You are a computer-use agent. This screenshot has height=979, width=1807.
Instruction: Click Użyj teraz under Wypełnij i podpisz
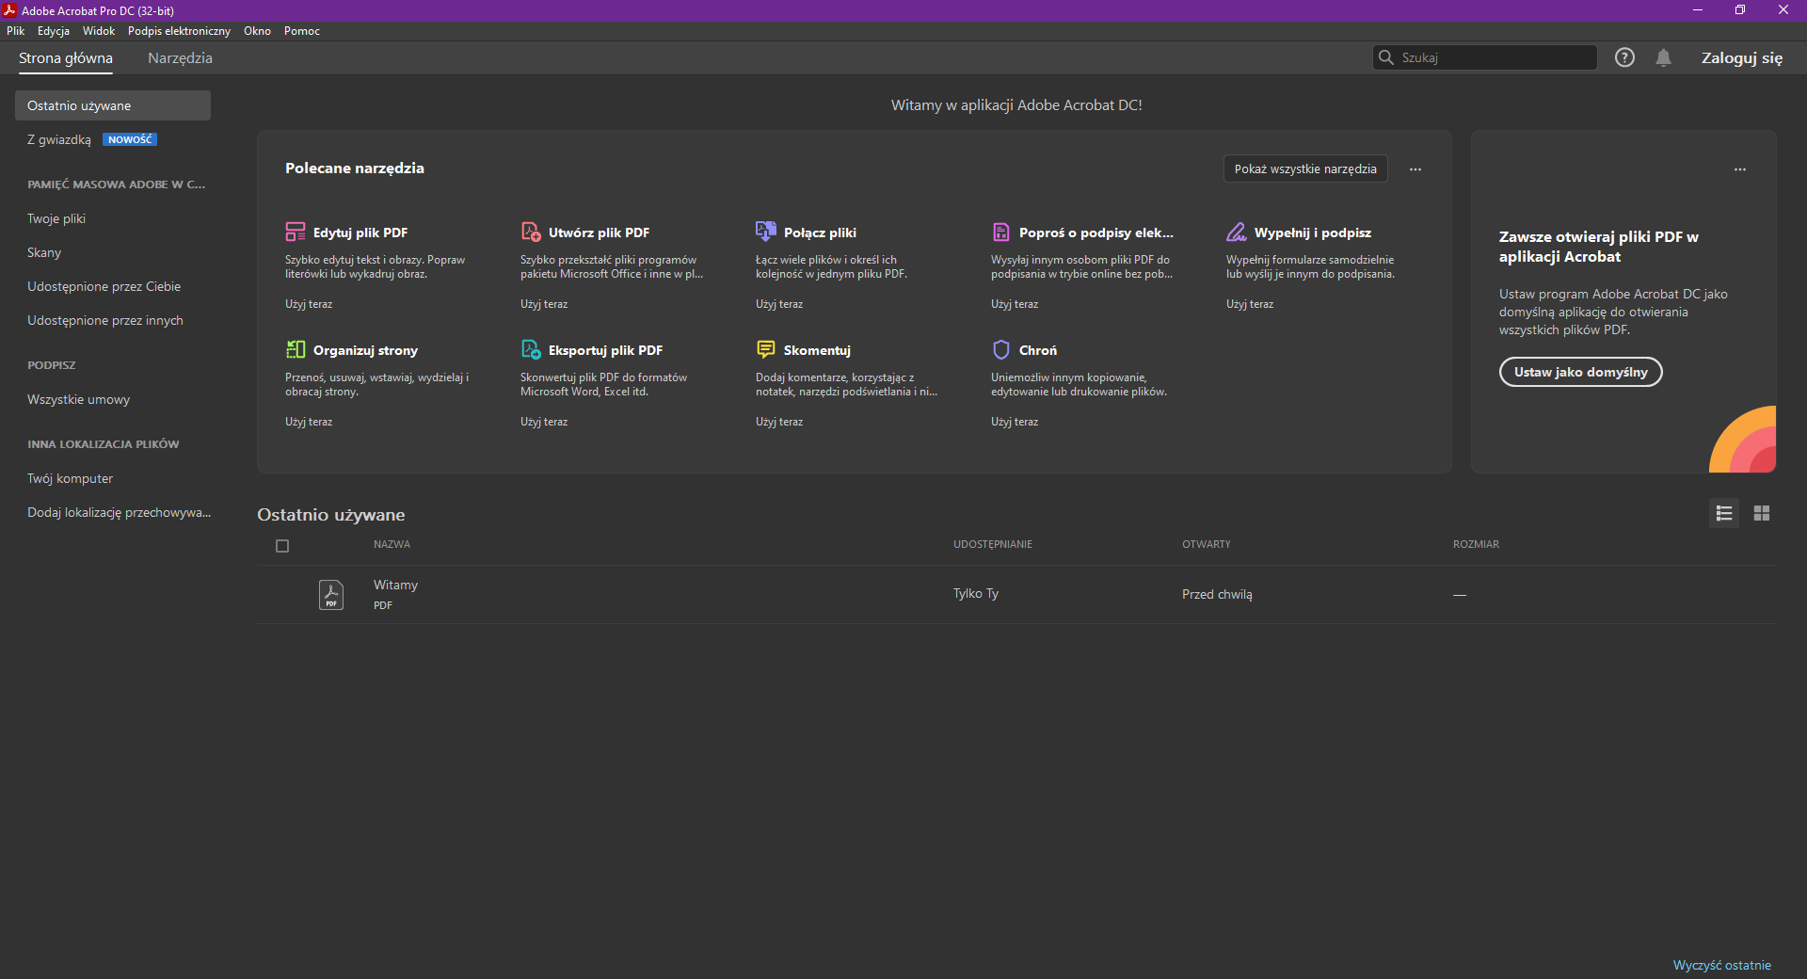(x=1250, y=304)
